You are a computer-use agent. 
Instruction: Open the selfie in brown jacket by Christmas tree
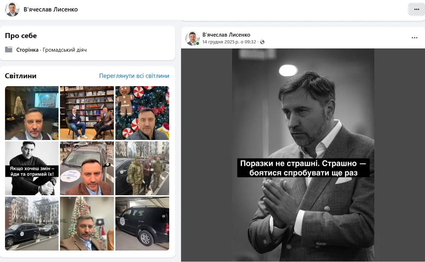pos(87,223)
